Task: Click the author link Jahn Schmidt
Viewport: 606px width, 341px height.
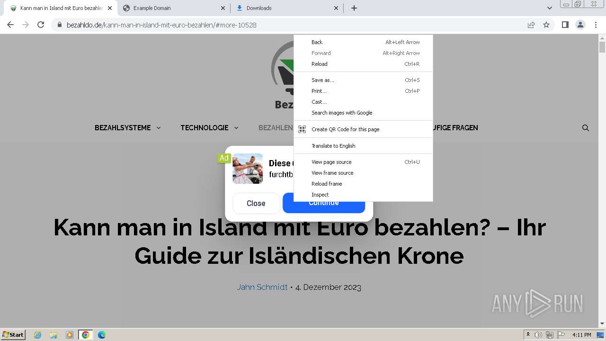Action: pos(262,287)
